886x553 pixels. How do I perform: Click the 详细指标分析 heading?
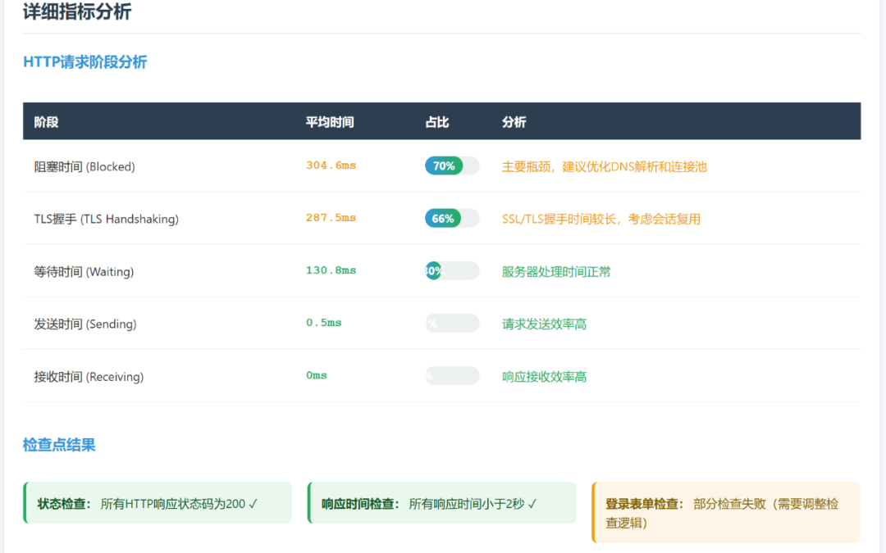point(77,11)
